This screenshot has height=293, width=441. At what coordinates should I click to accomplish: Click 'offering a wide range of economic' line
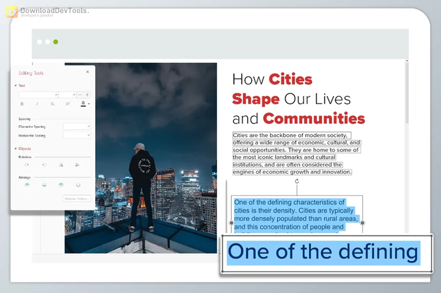click(x=296, y=143)
